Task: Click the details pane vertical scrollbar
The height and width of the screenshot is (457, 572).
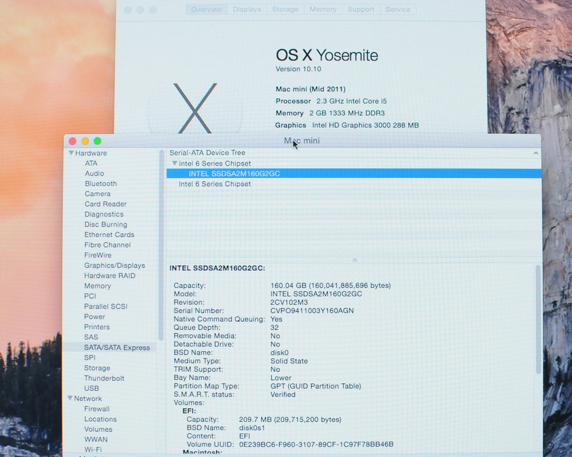Action: click(x=538, y=319)
